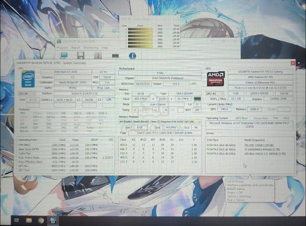Open the Summary monitor icon in HWiNFO toolbar

click(64, 56)
